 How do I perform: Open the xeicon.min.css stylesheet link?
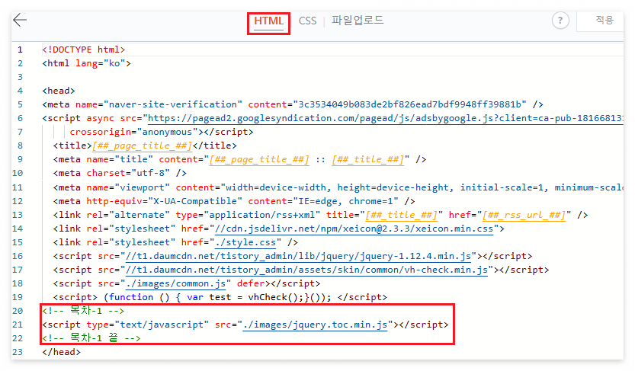tap(354, 229)
